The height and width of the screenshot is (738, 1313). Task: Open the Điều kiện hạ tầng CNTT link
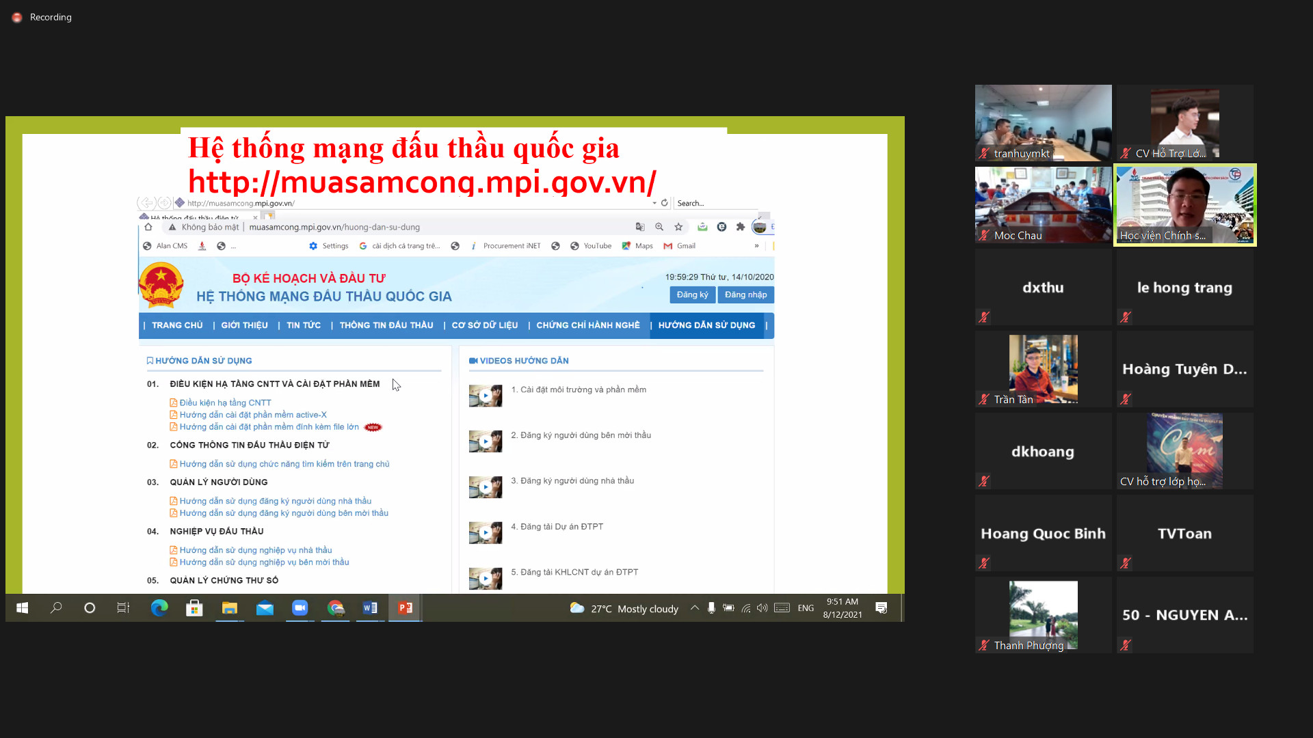[225, 402]
